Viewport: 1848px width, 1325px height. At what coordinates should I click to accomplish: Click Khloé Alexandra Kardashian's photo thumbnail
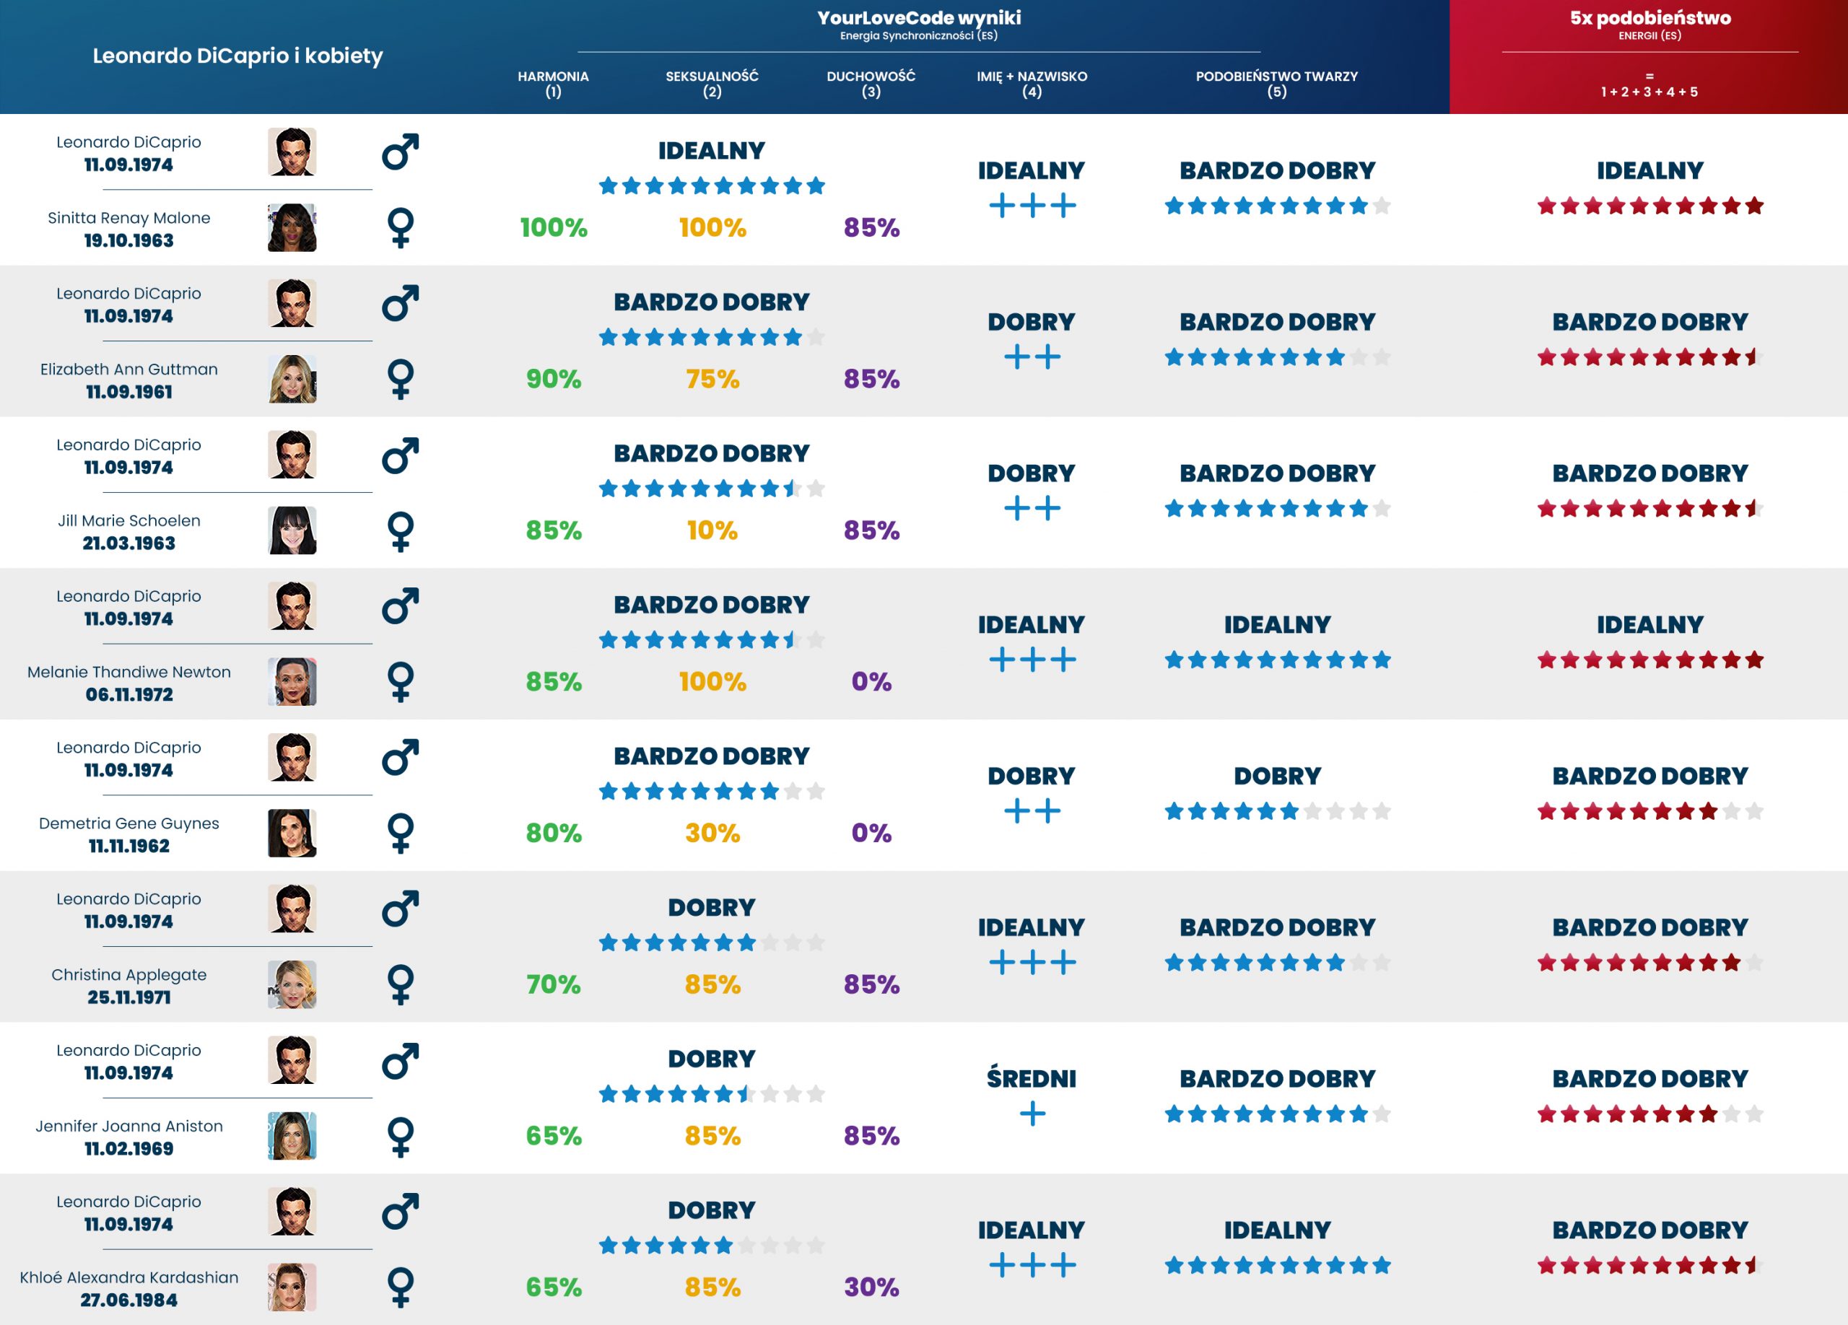click(292, 1287)
